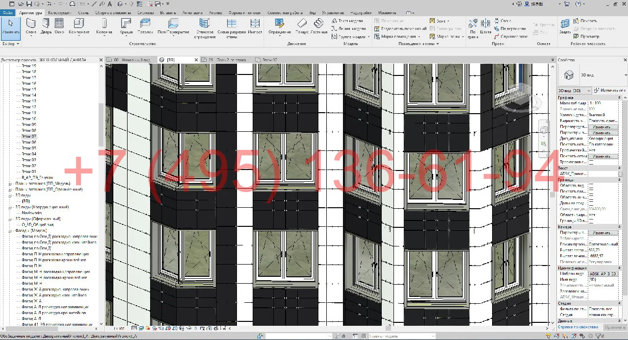
Task: Click the Save icon in quick access toolbar
Action: (x=29, y=3)
